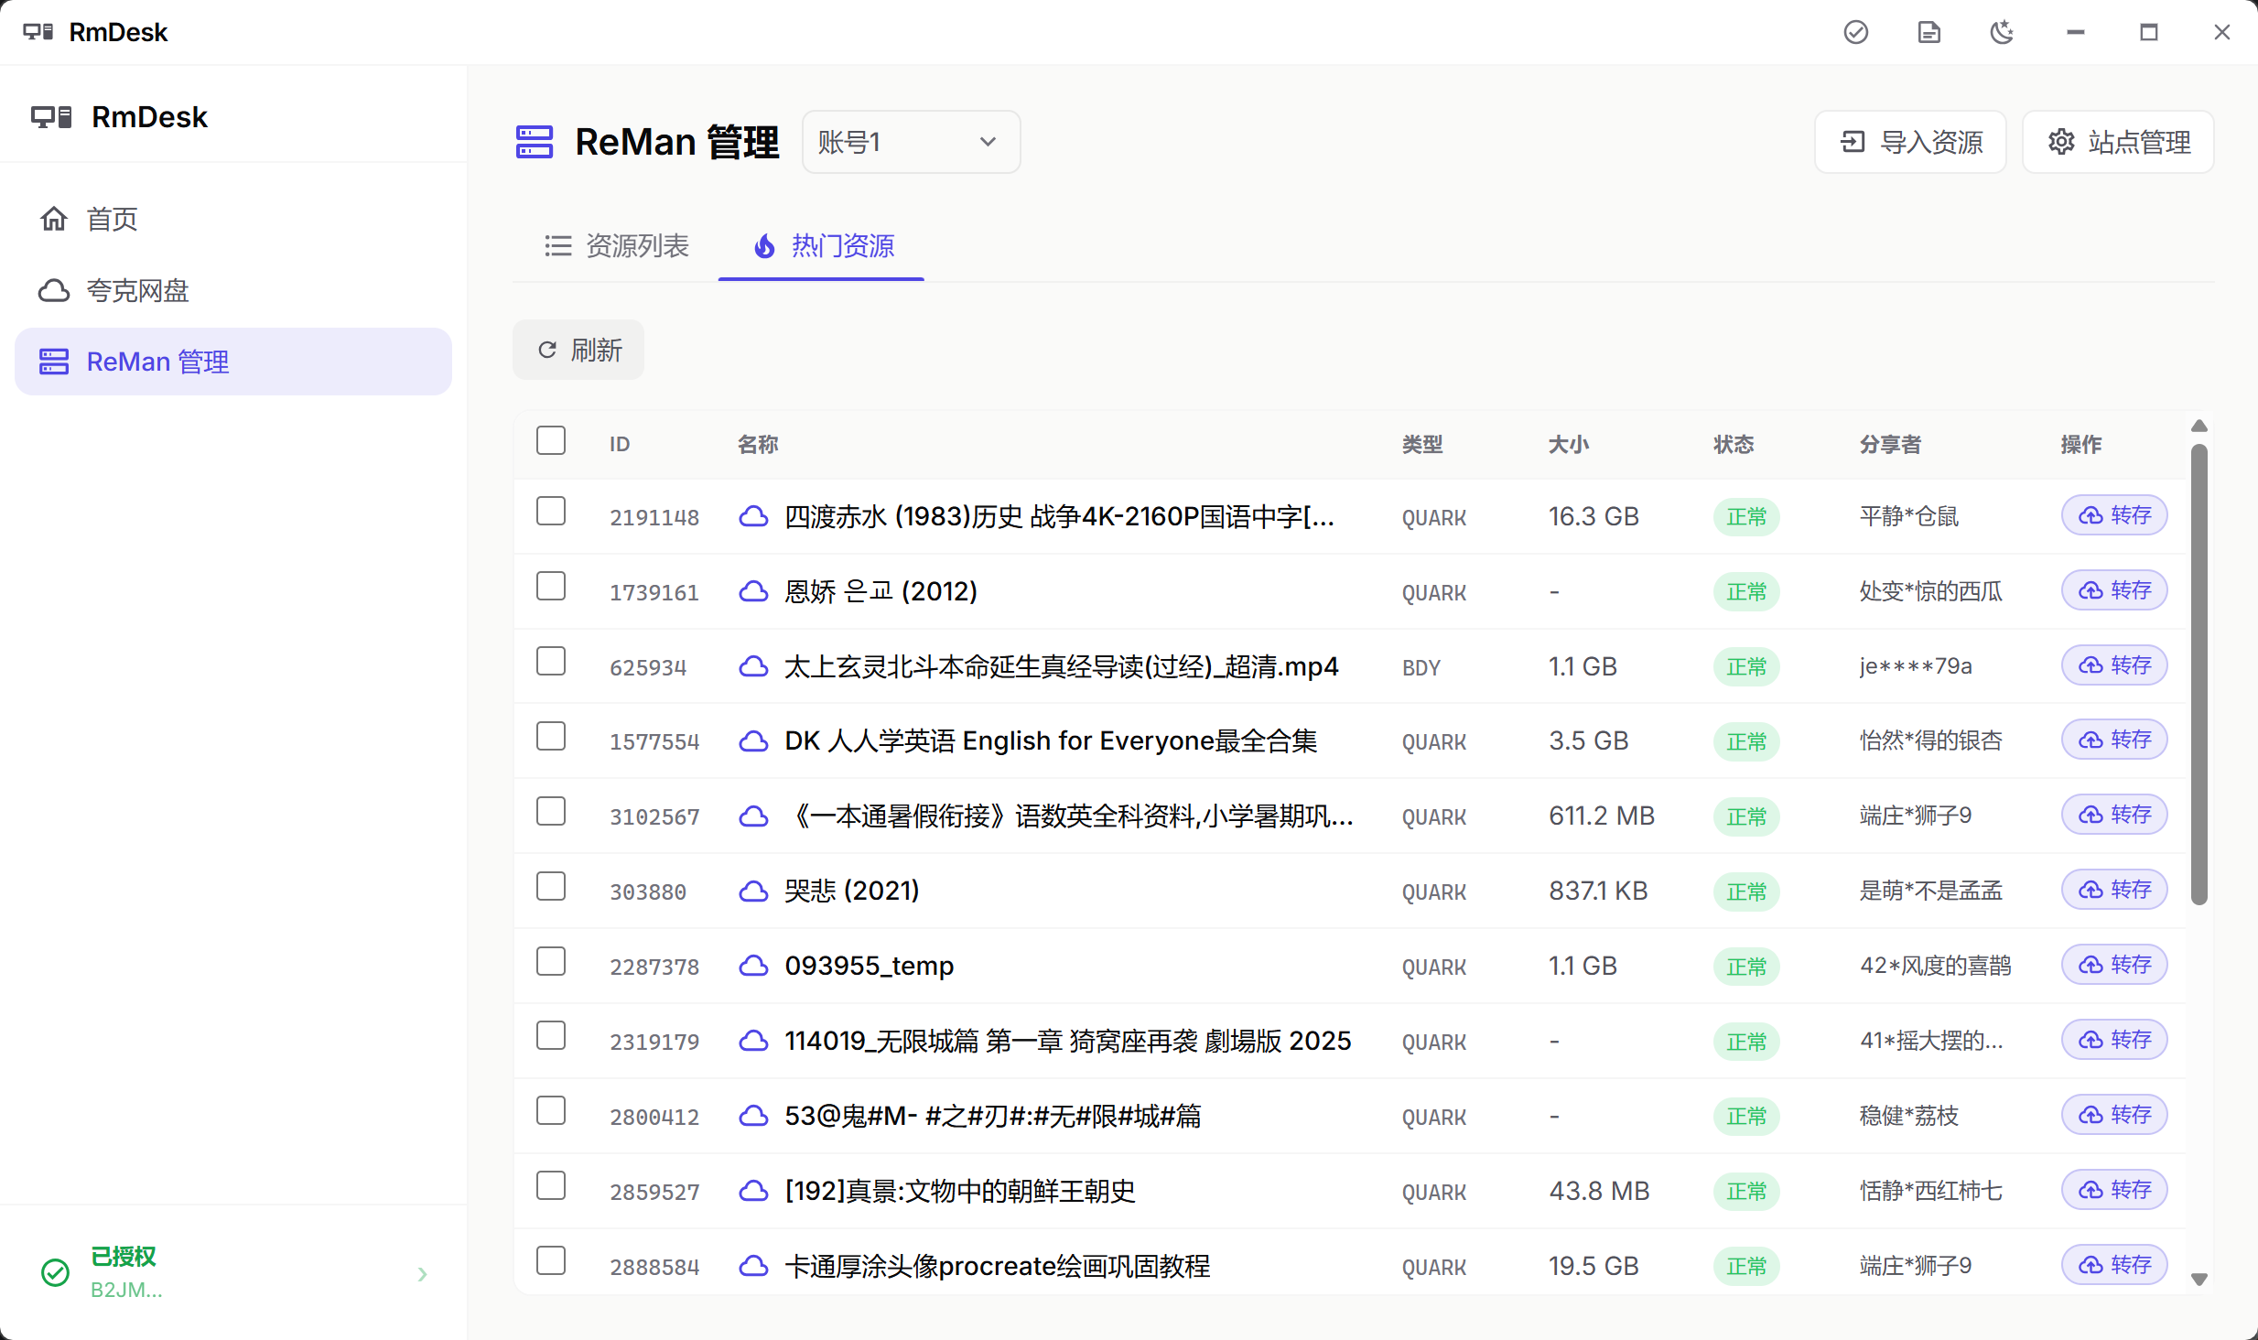2258x1340 pixels.
Task: Click cloud icon beside 哭悲 (2021)
Action: pyautogui.click(x=753, y=891)
